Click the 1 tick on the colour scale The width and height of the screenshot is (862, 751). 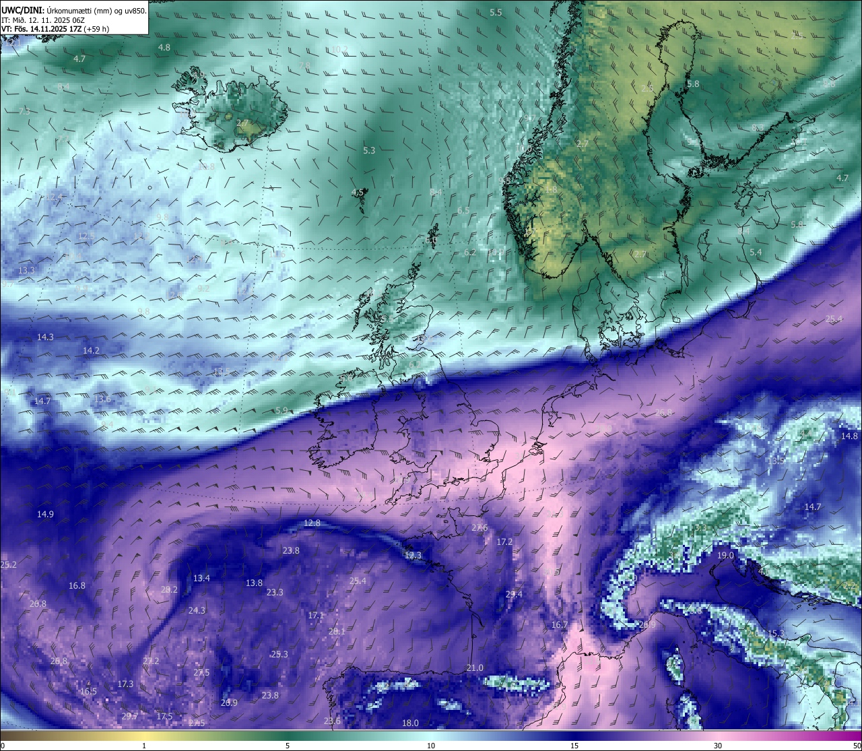point(144,746)
